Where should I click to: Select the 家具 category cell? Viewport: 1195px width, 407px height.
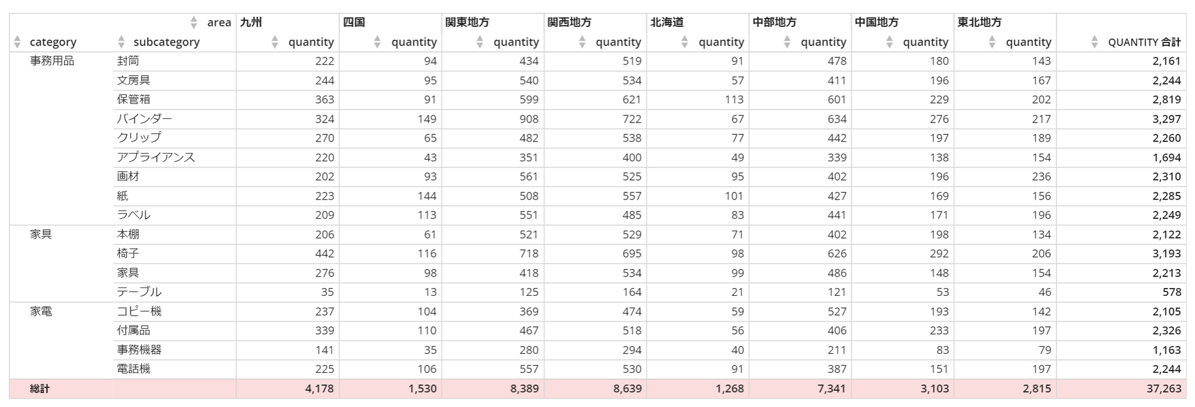[x=41, y=234]
